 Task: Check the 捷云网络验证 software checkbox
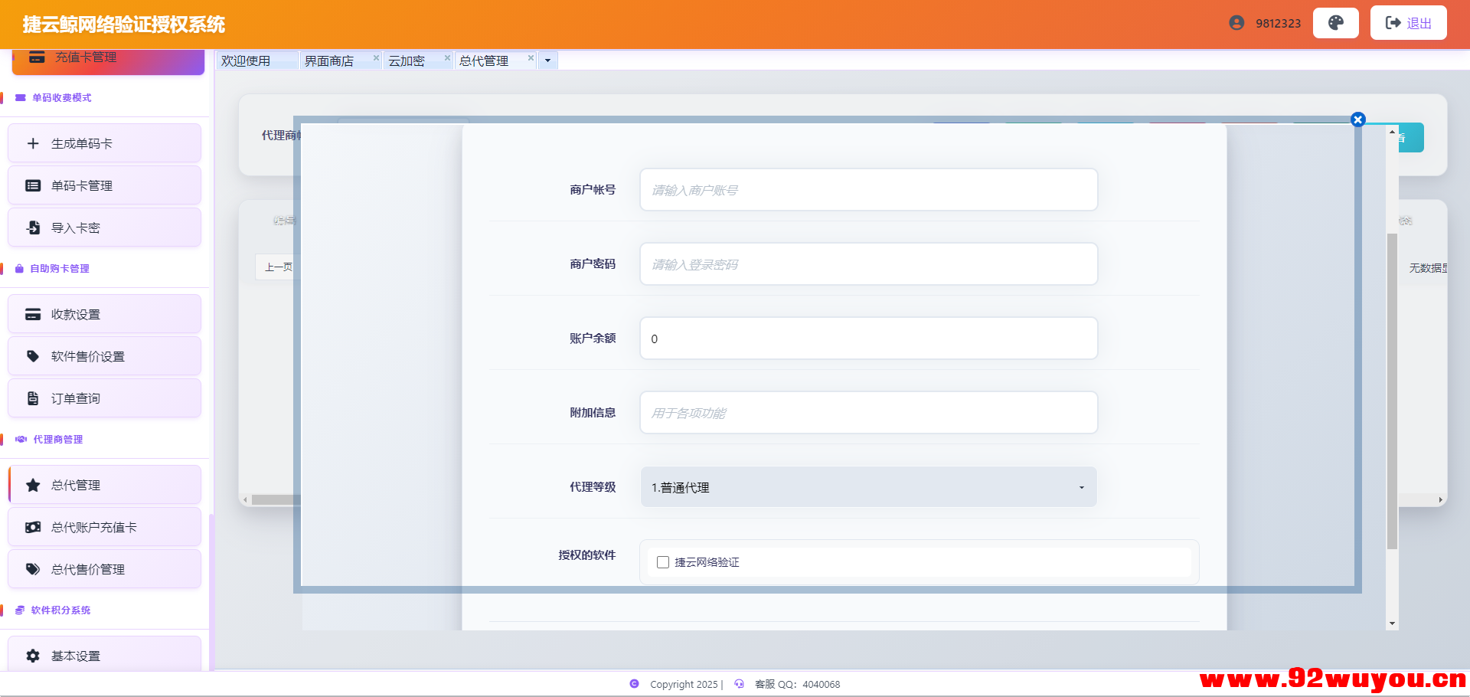click(663, 562)
